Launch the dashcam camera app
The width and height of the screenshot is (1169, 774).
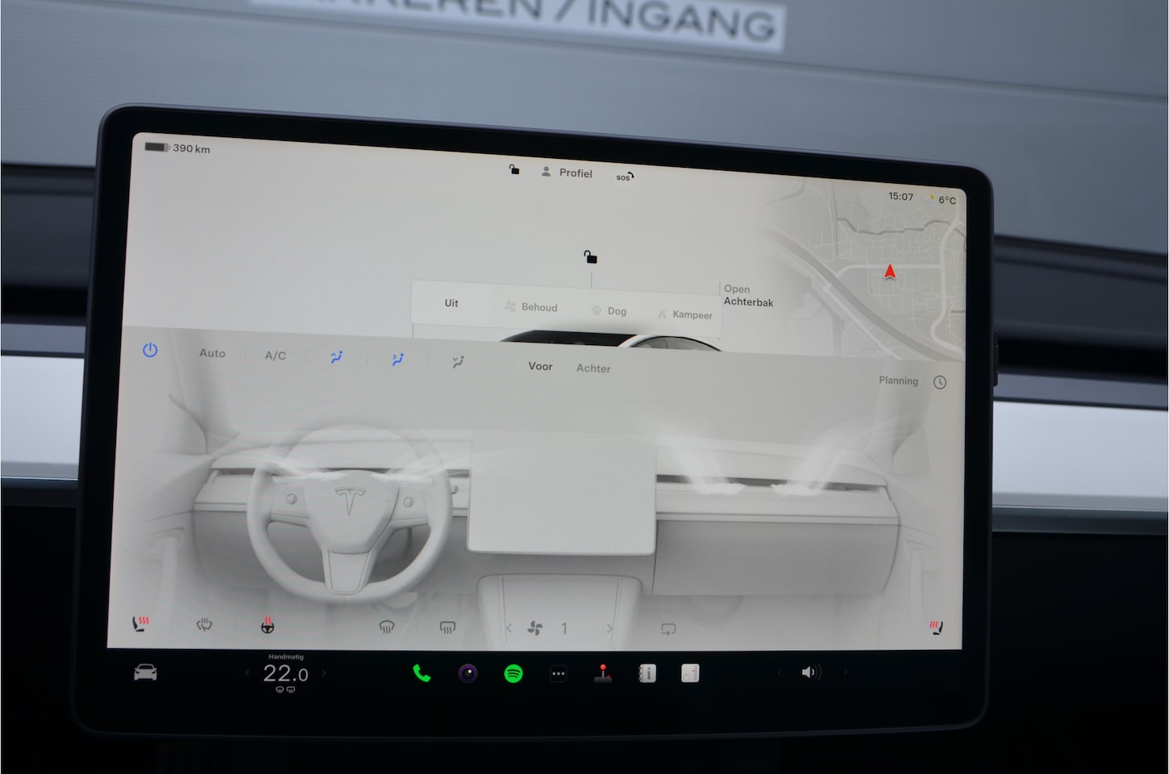[x=468, y=673]
